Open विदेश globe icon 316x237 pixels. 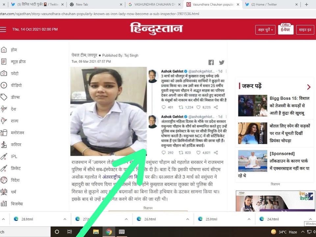click(4, 180)
